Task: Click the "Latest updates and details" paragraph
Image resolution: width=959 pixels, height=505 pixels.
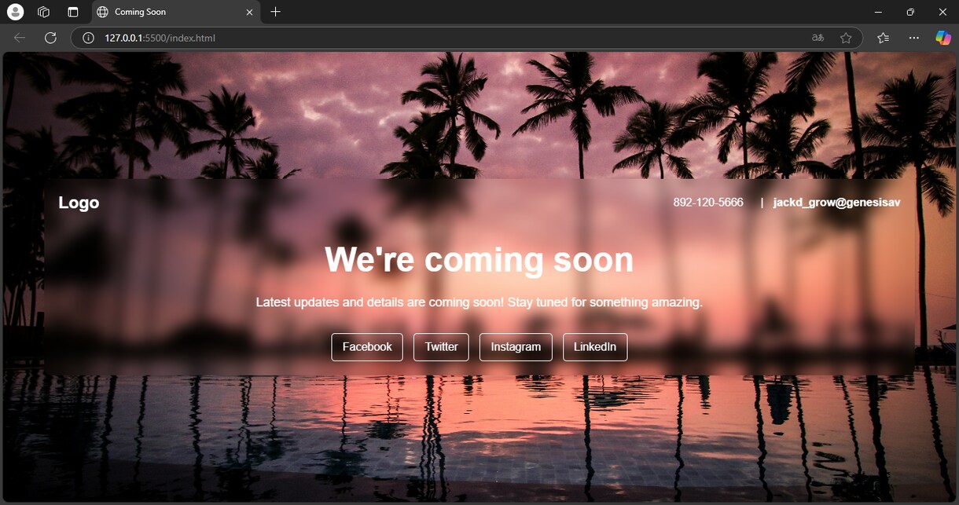Action: (x=479, y=302)
